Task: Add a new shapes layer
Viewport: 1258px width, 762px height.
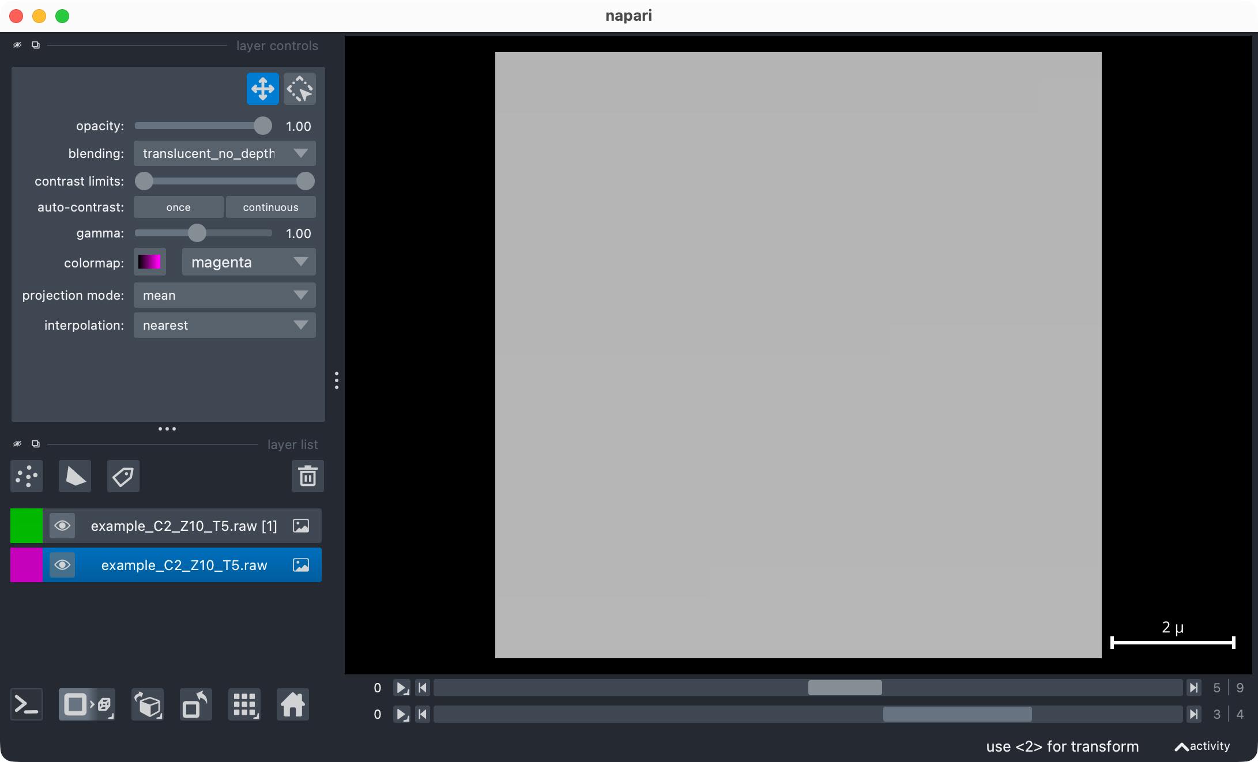Action: click(x=75, y=476)
